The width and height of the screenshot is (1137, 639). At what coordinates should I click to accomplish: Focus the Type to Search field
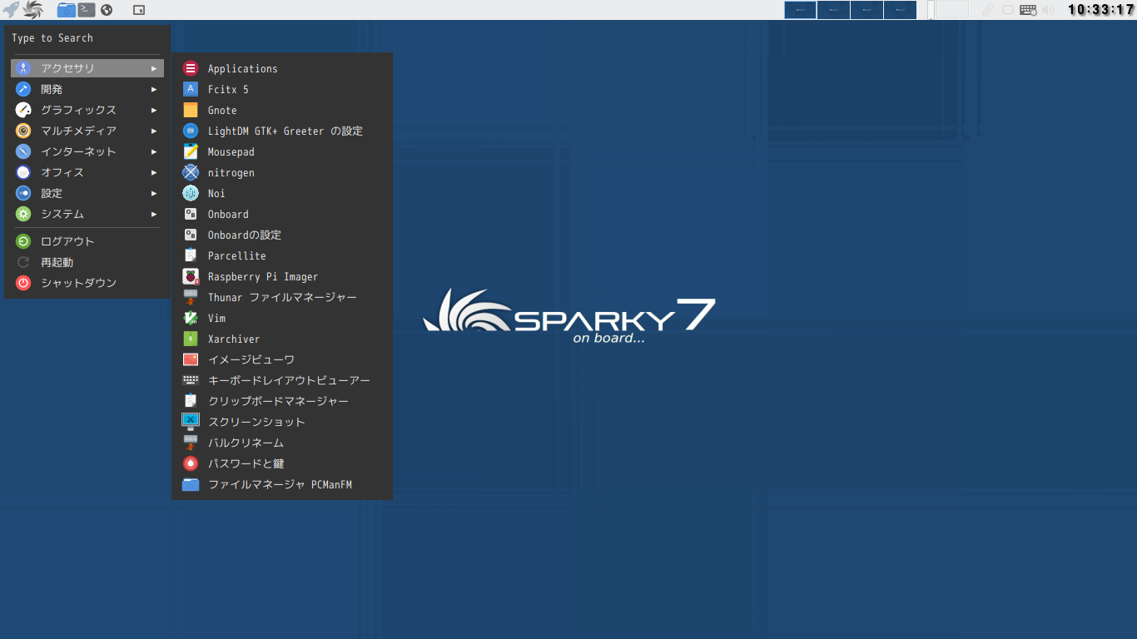tap(87, 38)
